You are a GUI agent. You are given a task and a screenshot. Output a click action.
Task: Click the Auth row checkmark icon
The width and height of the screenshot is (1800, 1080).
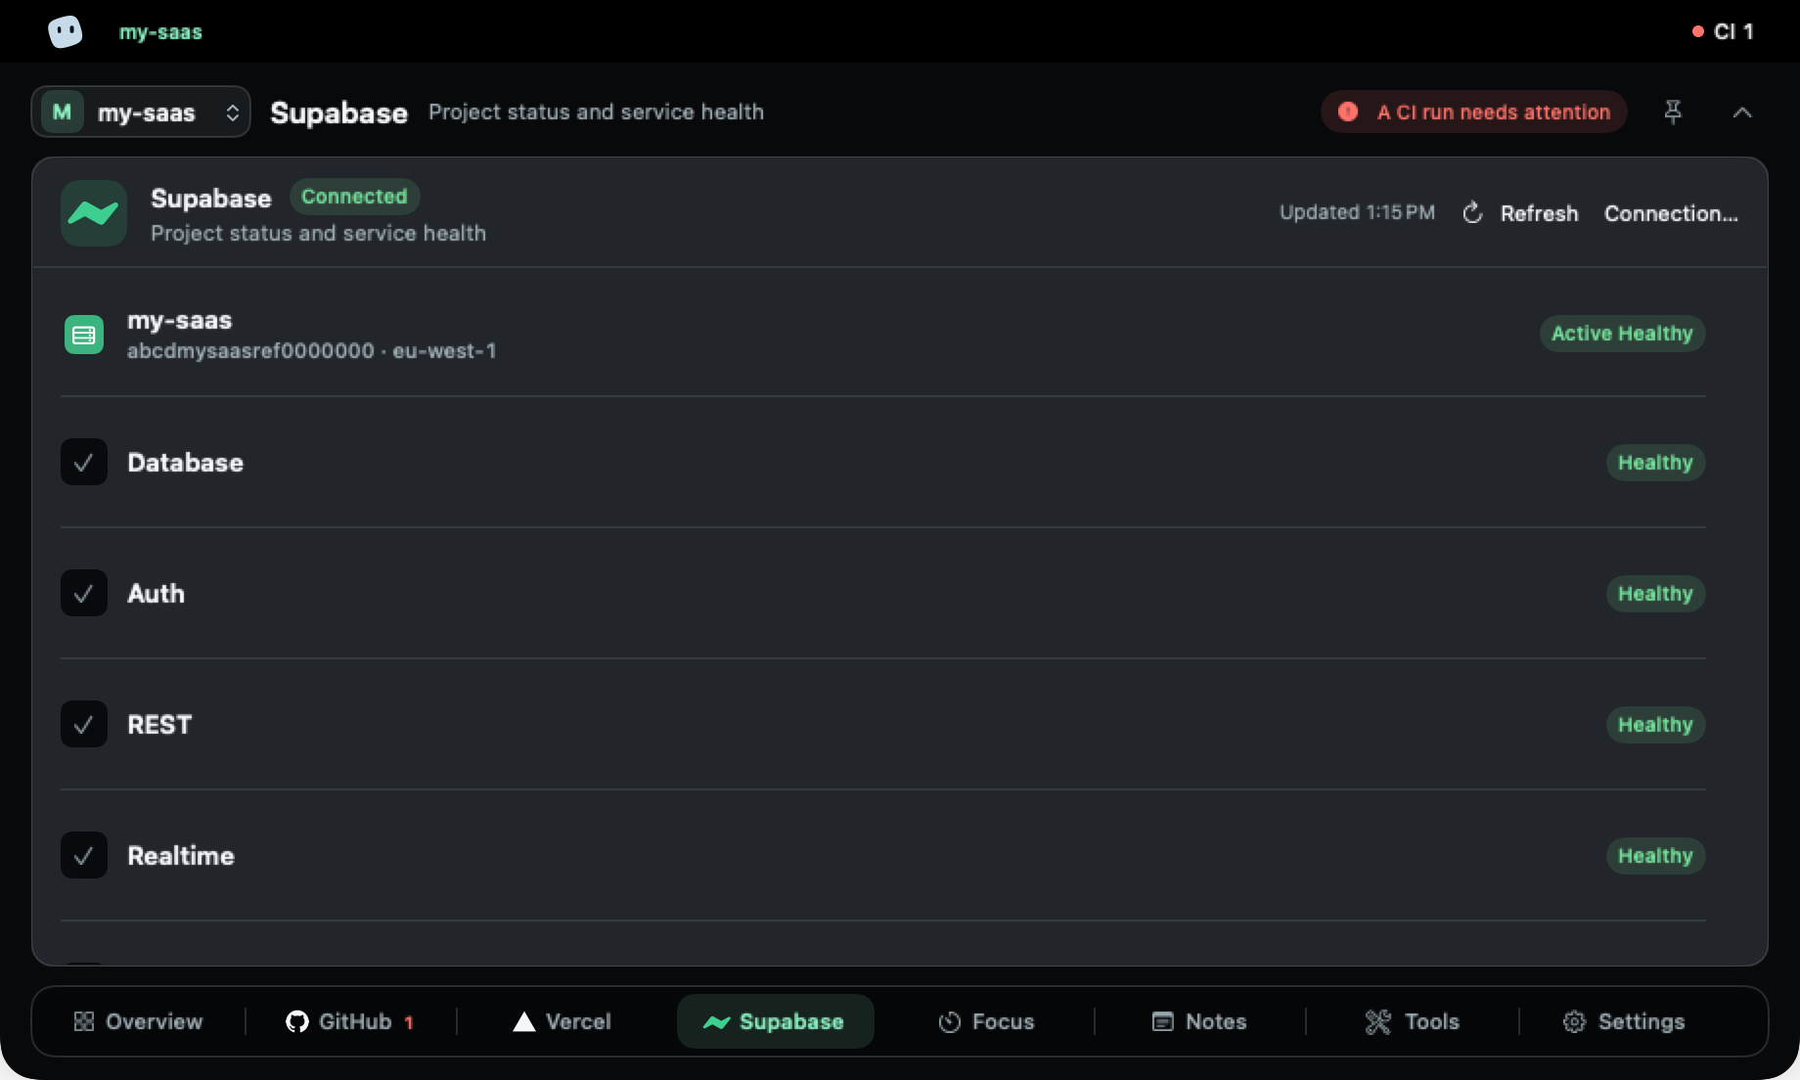[84, 593]
